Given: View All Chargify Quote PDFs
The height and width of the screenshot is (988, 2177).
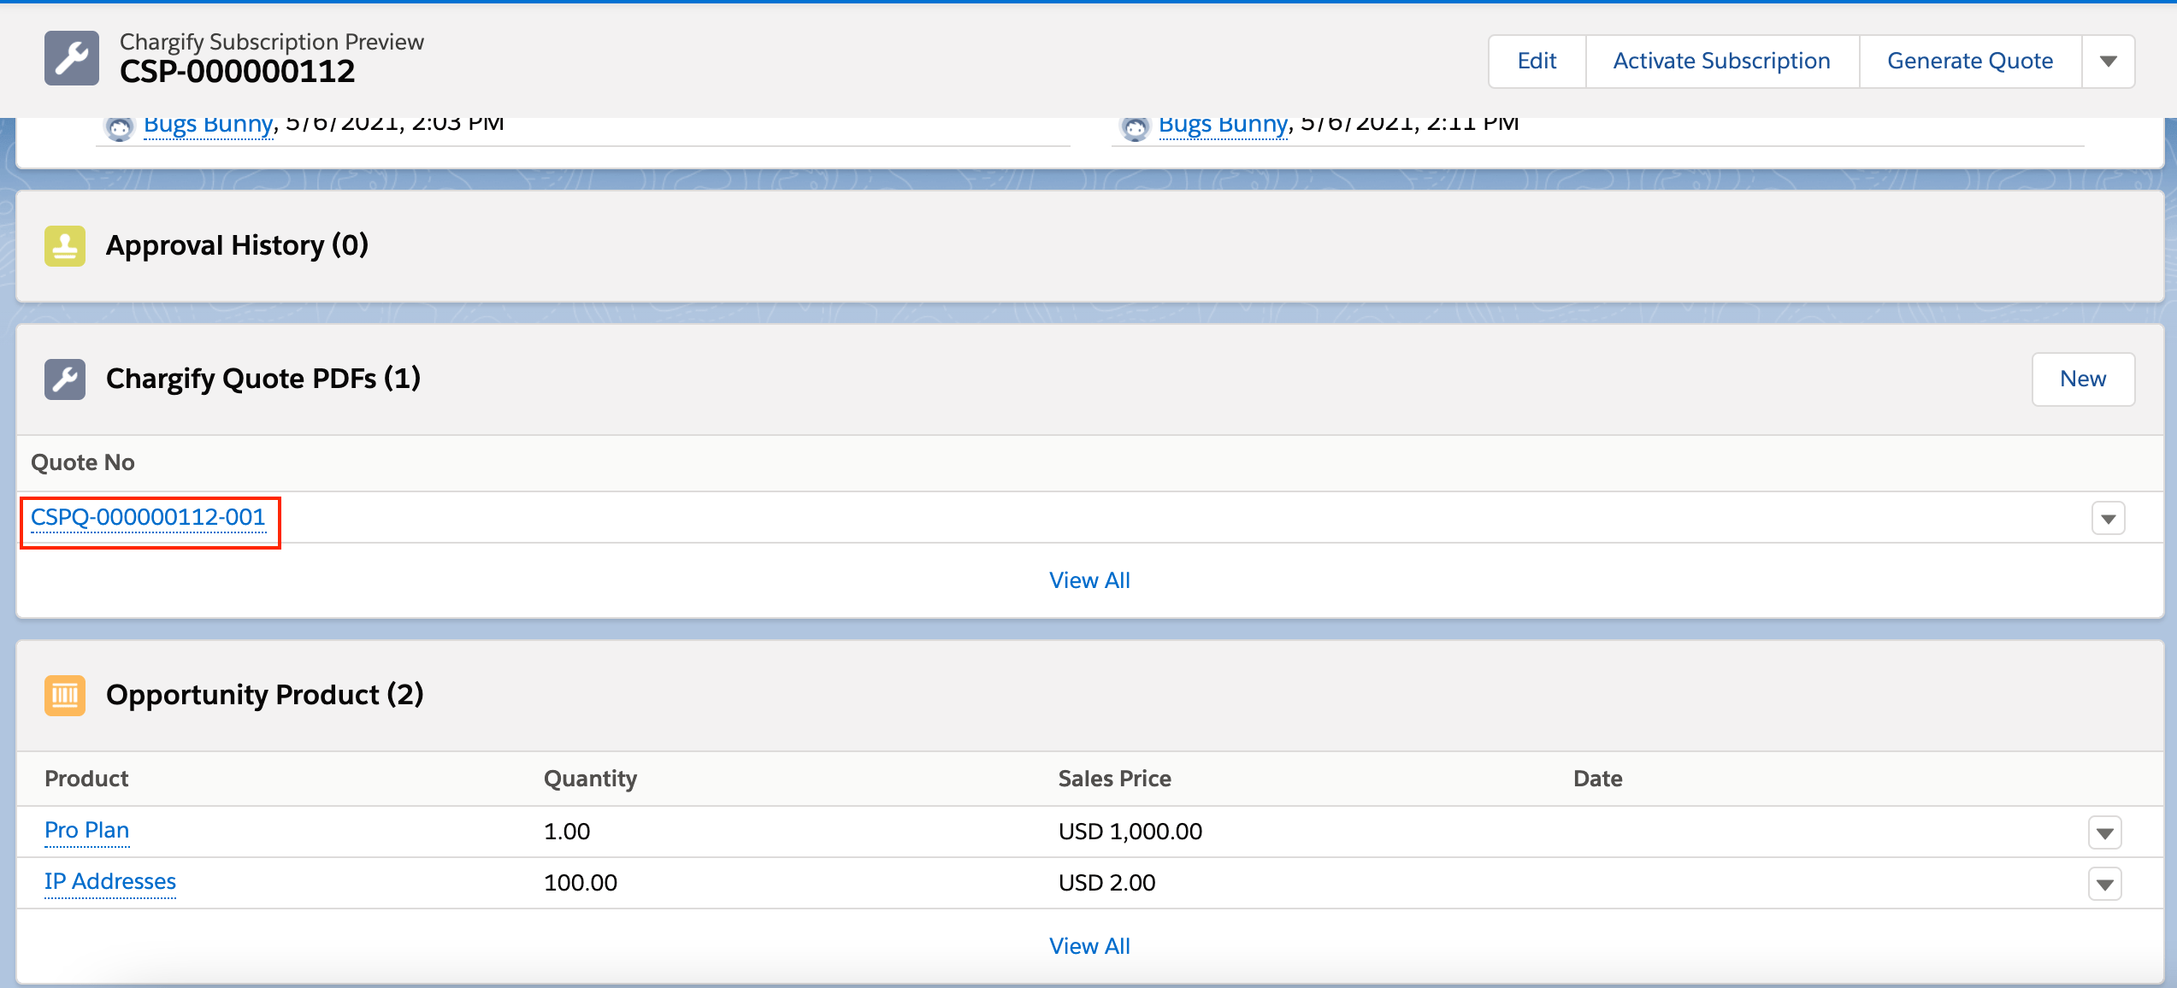Looking at the screenshot, I should (x=1088, y=580).
